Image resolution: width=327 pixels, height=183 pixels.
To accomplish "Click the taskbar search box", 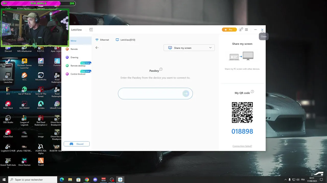I will [33, 180].
